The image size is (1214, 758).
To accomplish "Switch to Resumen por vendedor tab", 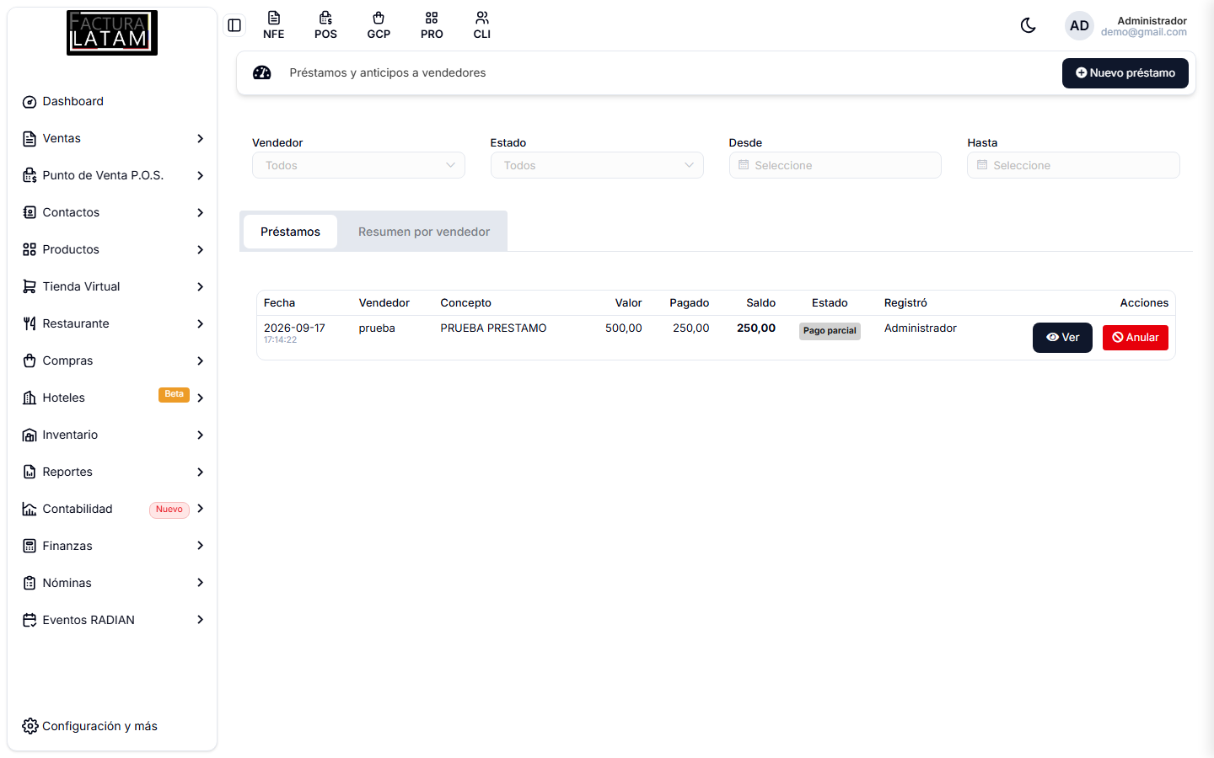I will point(424,232).
